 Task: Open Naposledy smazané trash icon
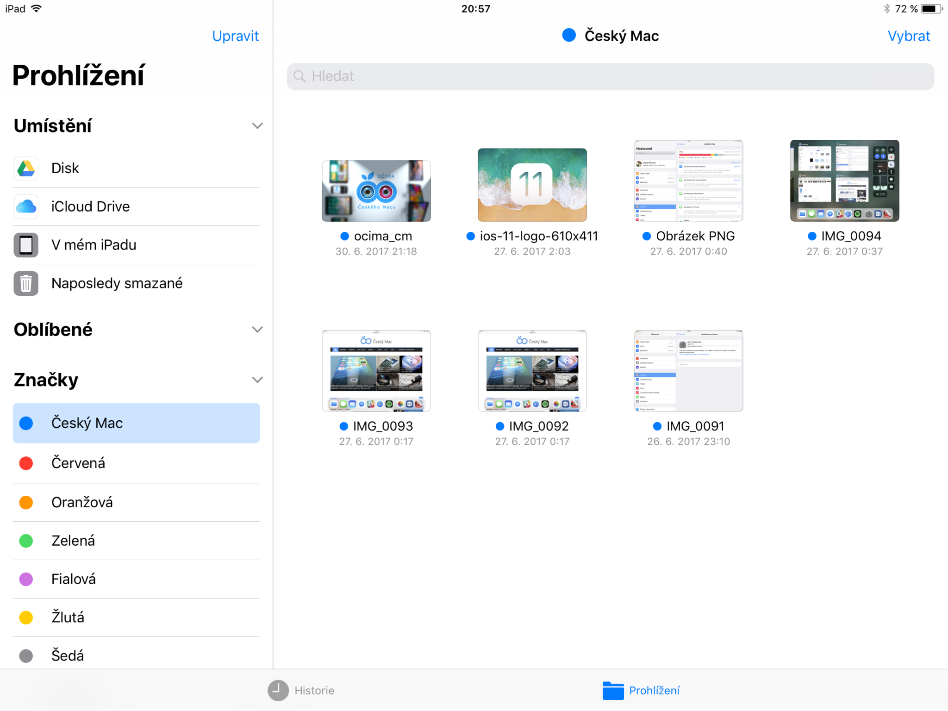pyautogui.click(x=26, y=283)
